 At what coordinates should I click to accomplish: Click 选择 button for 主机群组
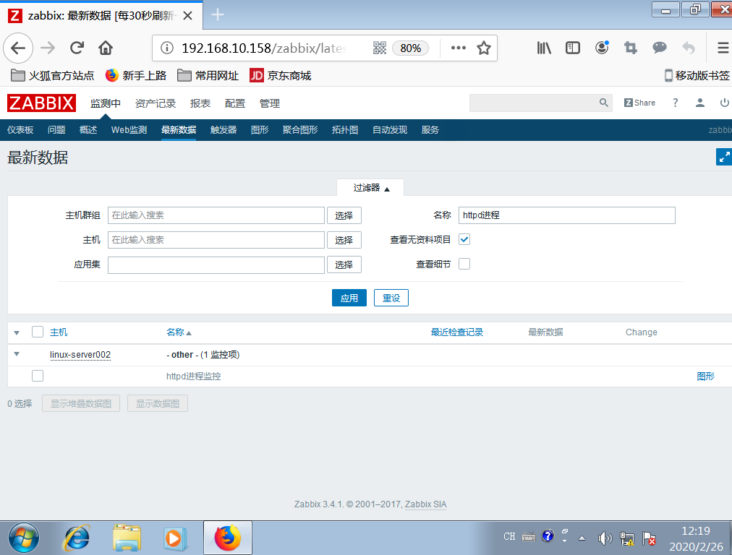(x=344, y=215)
